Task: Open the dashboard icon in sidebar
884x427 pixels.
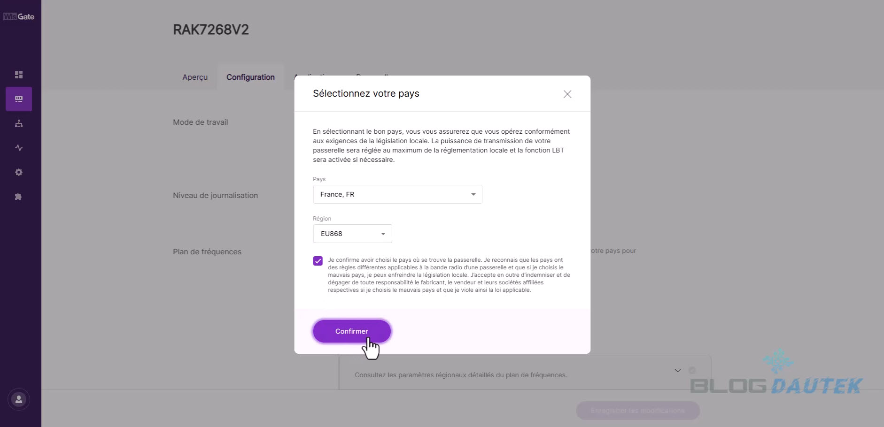Action: 19,75
